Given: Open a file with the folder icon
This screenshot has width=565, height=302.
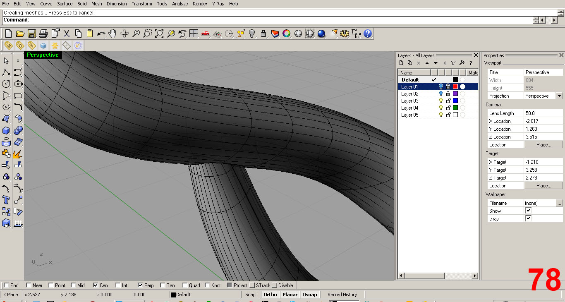Looking at the screenshot, I should (x=20, y=34).
